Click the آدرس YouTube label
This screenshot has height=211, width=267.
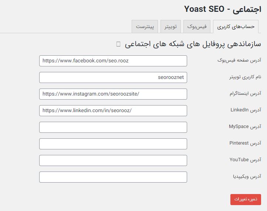coord(246,160)
